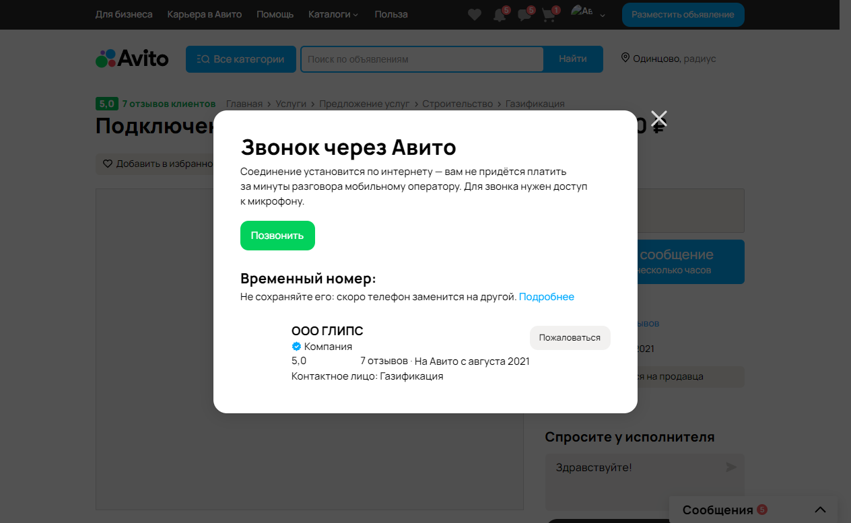The image size is (851, 523).
Task: Click Разместить объявление button
Action: [683, 14]
